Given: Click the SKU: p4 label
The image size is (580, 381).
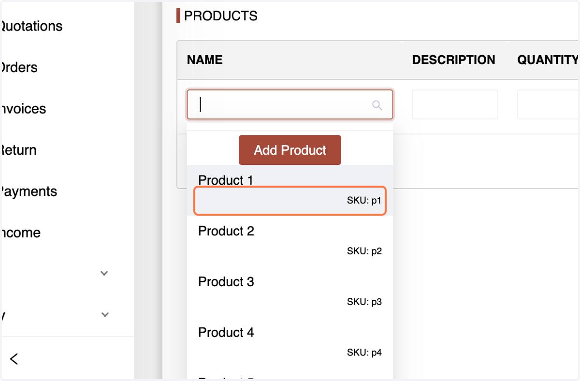Looking at the screenshot, I should 364,352.
